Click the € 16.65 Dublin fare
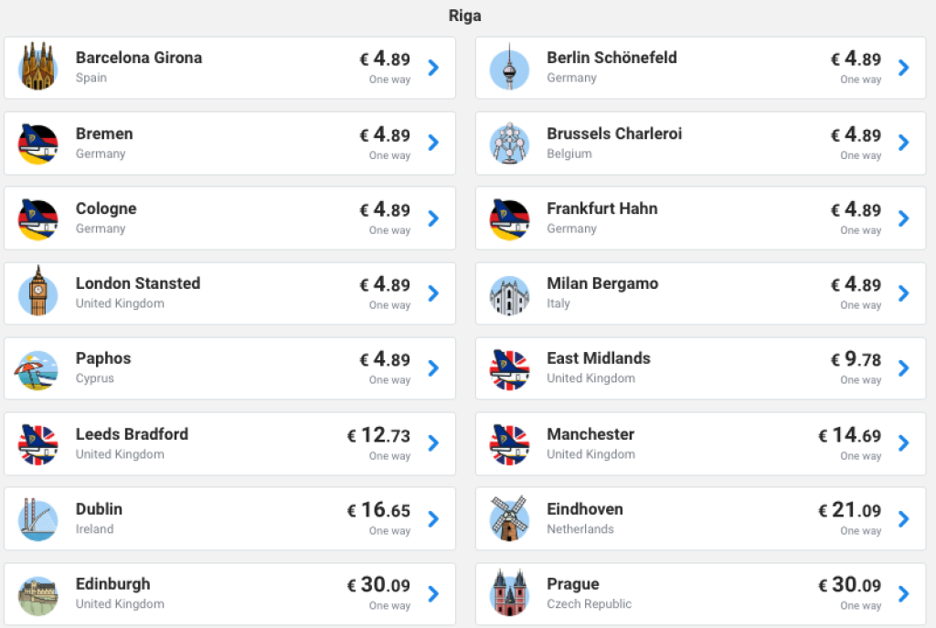The width and height of the screenshot is (936, 628). (379, 510)
